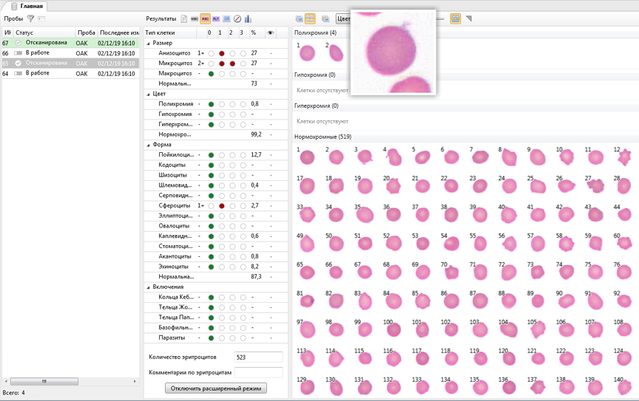
Task: Open the WBC results view
Action: click(195, 18)
